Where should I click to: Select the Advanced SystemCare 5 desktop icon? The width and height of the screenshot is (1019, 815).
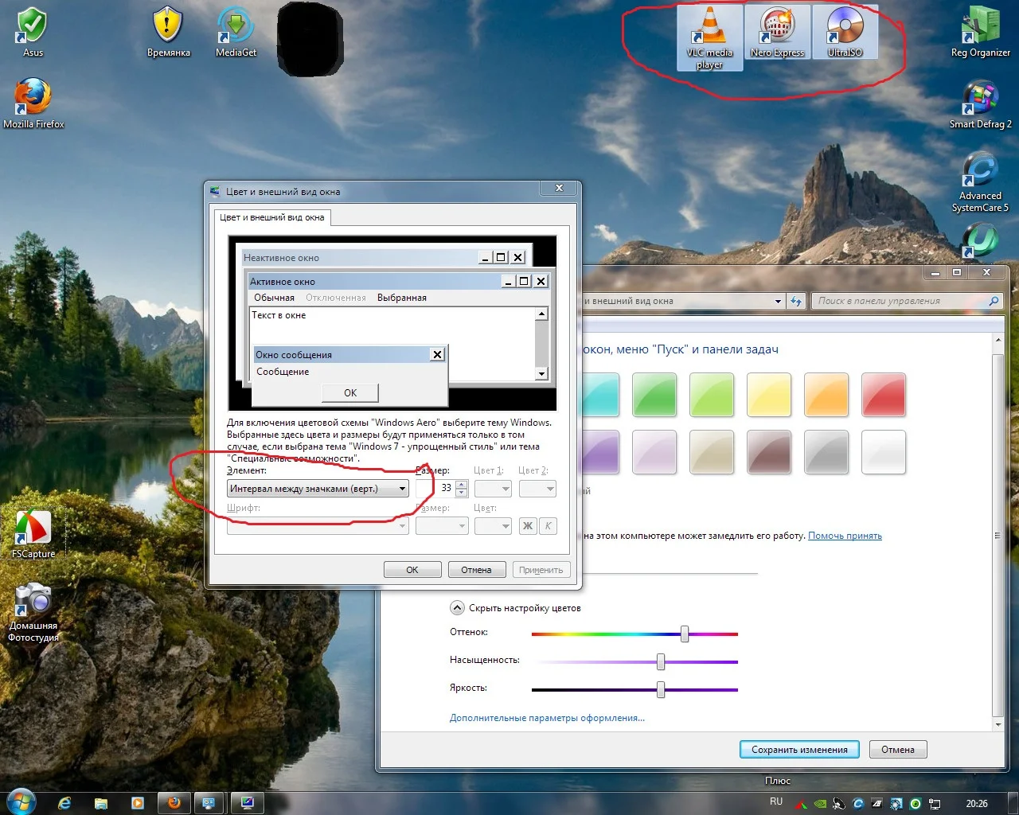[980, 181]
